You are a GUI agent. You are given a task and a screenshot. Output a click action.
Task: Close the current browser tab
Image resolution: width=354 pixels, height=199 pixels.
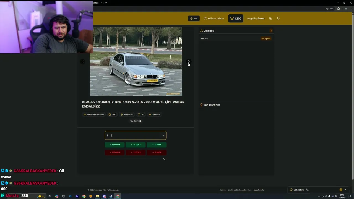pyautogui.click(x=101, y=3)
